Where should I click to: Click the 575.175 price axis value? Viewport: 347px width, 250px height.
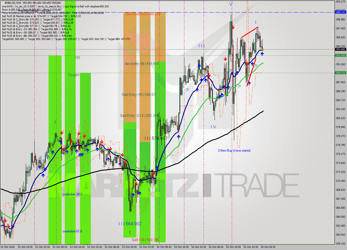click(340, 154)
